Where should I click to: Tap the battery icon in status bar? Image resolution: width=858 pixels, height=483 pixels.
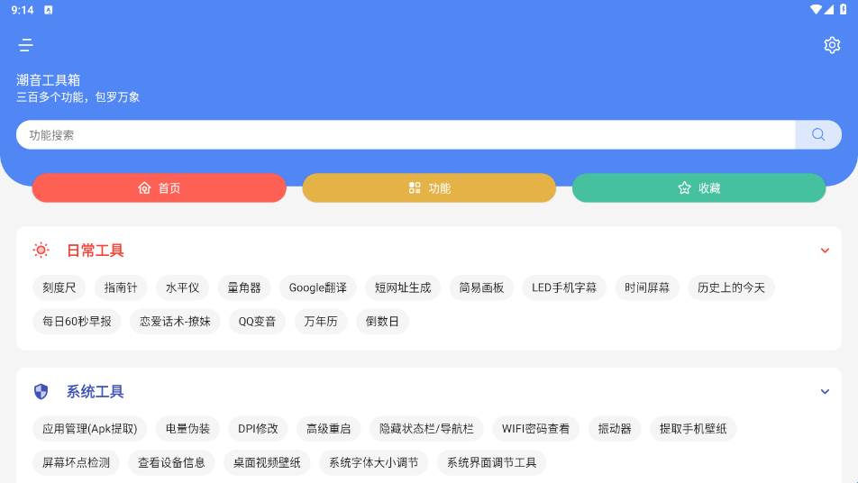click(844, 10)
